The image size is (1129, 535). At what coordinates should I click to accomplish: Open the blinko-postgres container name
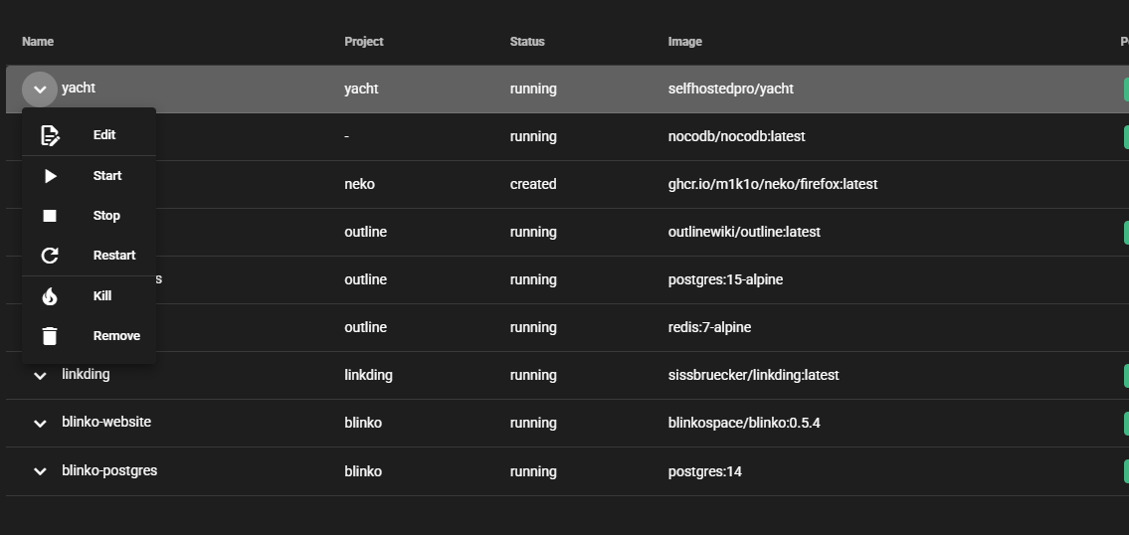click(109, 470)
